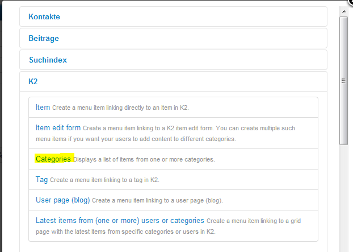The height and width of the screenshot is (252, 353).
Task: Select the Item edit form link
Action: (58, 127)
